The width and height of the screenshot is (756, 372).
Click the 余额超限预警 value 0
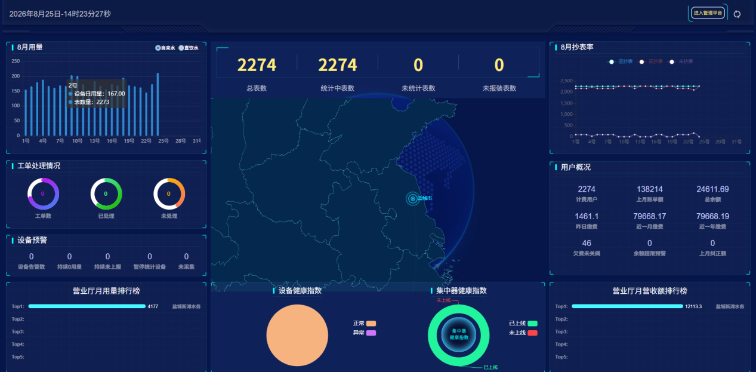click(650, 243)
